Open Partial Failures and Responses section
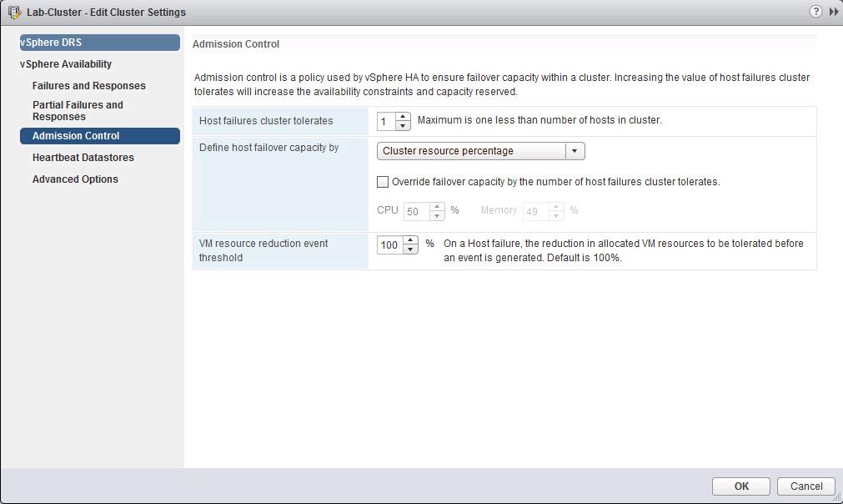This screenshot has width=843, height=504. tap(78, 111)
